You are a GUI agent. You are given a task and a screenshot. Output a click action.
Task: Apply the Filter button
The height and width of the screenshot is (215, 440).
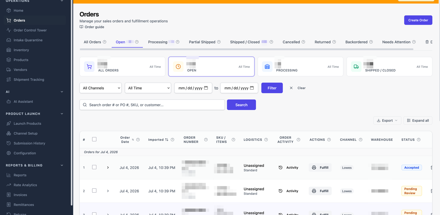[272, 88]
